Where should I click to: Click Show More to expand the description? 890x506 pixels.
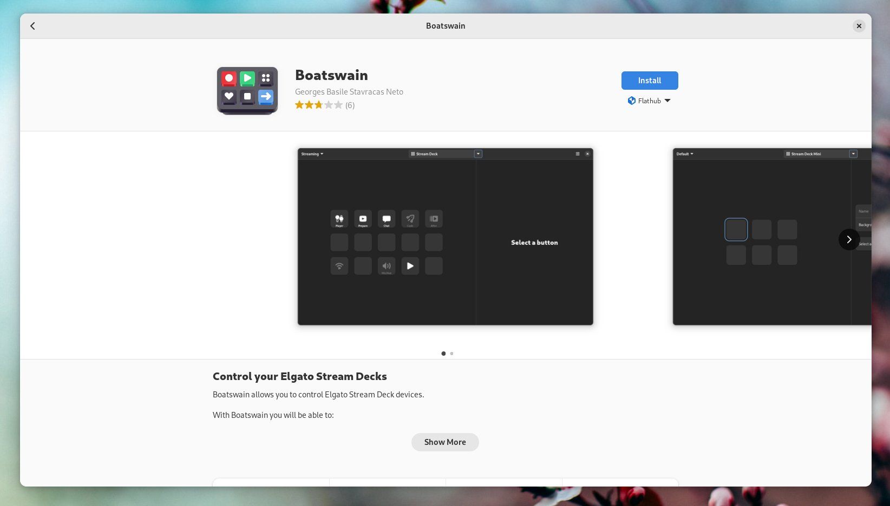coord(445,442)
